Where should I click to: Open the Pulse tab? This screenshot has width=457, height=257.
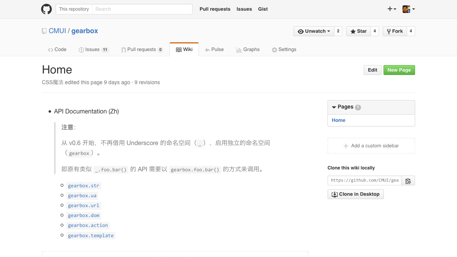coord(214,49)
